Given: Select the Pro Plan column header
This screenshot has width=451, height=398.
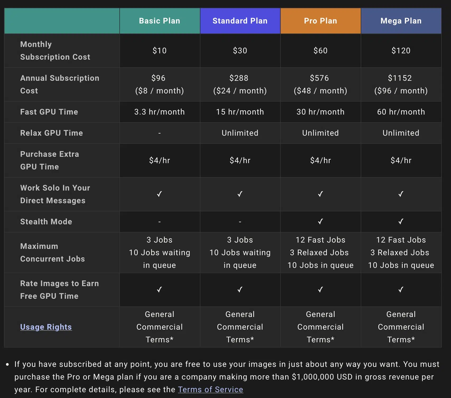Looking at the screenshot, I should point(320,21).
